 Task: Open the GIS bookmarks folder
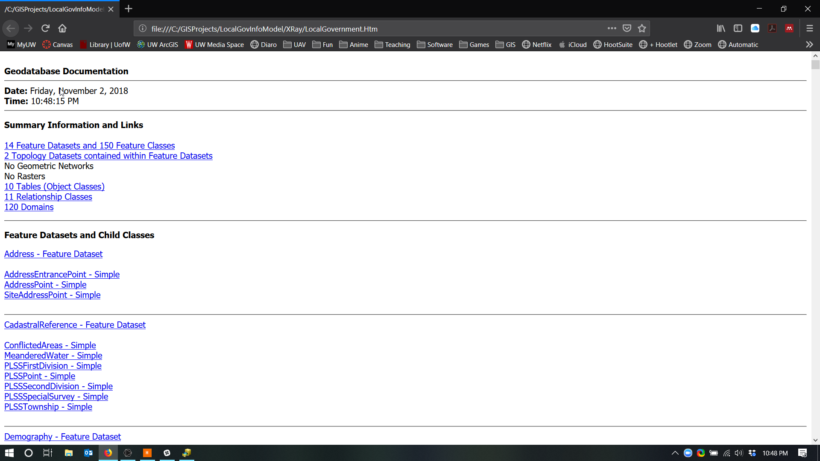tap(505, 44)
